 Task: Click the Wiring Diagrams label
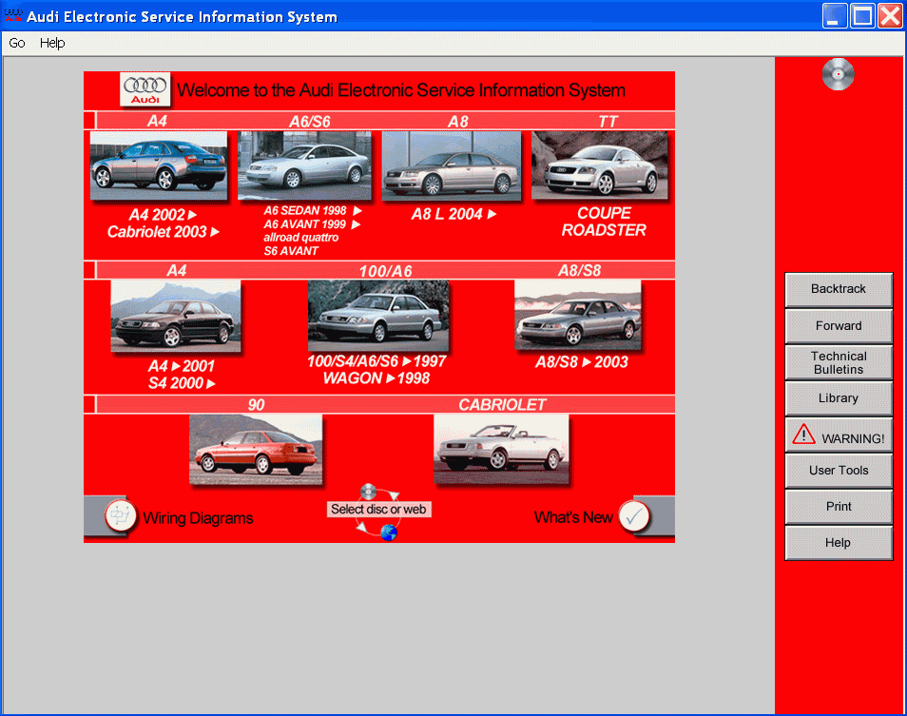pos(198,517)
